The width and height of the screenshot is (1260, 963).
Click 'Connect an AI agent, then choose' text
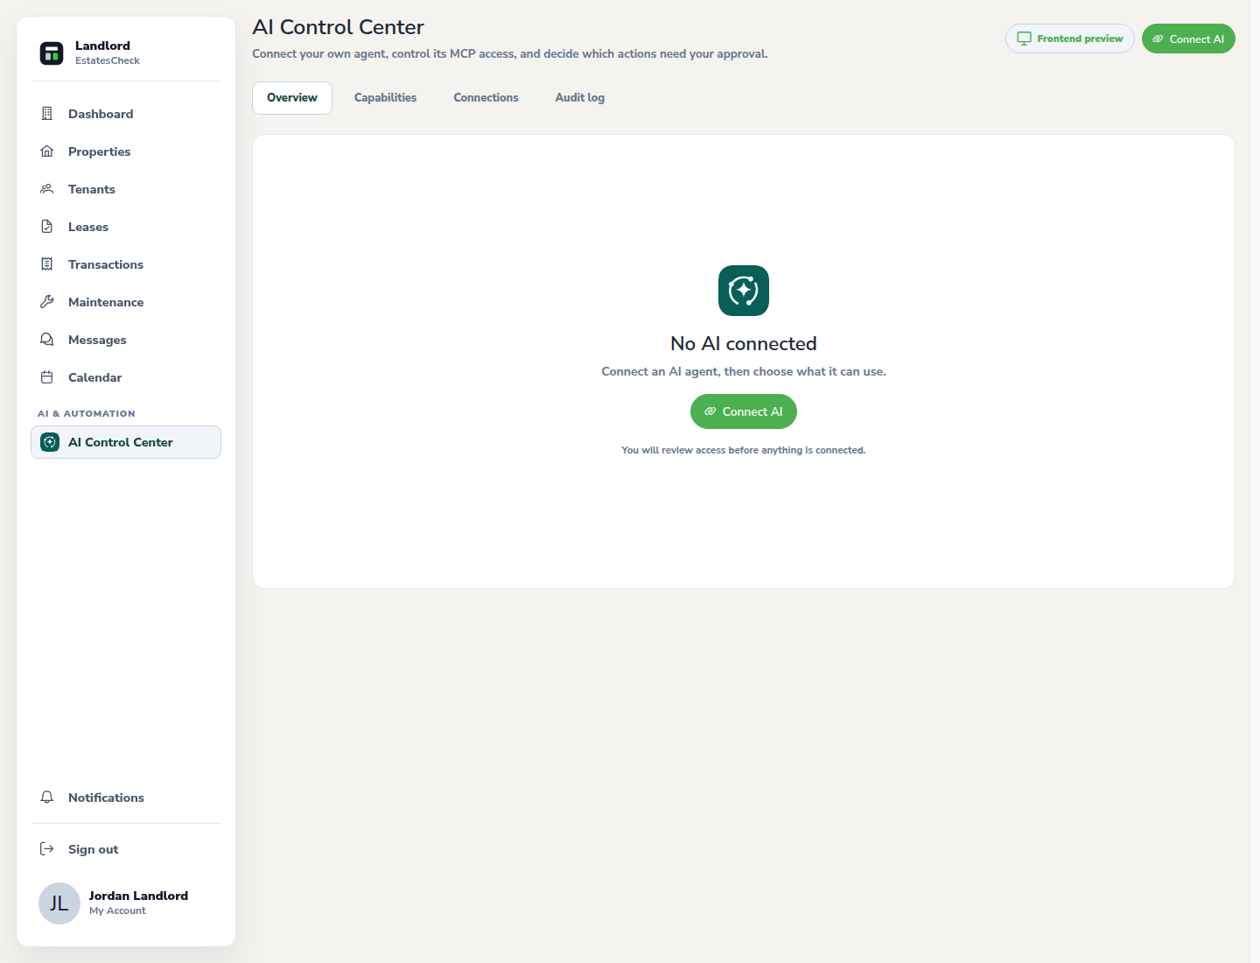744,371
